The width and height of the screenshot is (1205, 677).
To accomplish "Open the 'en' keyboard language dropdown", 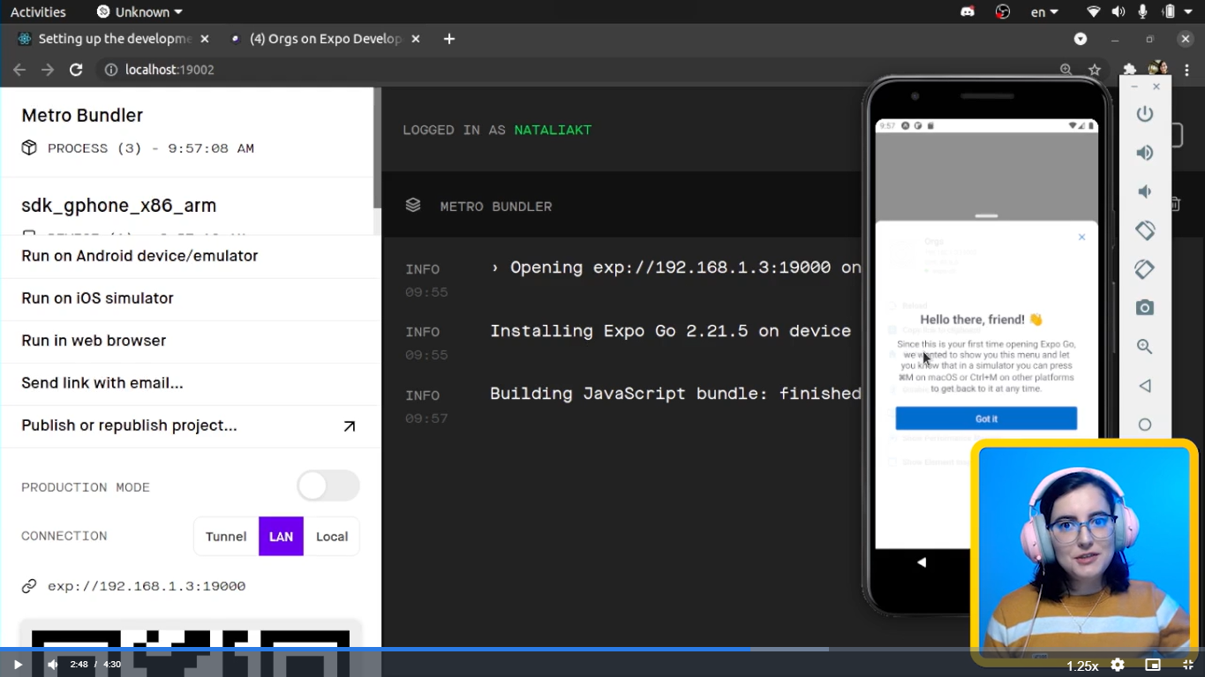I will click(1044, 11).
